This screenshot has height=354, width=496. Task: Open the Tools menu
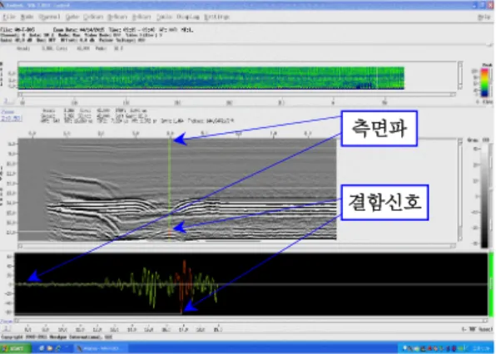(x=164, y=17)
